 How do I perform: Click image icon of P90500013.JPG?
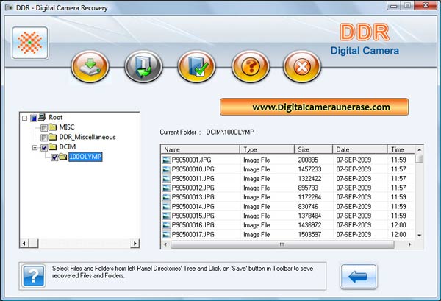coord(167,197)
